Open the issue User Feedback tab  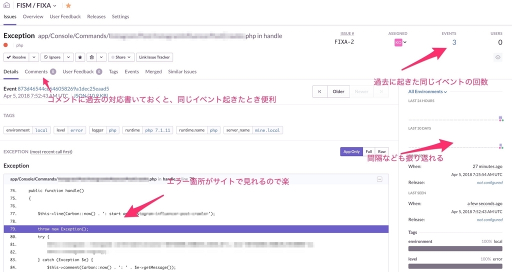coord(82,71)
